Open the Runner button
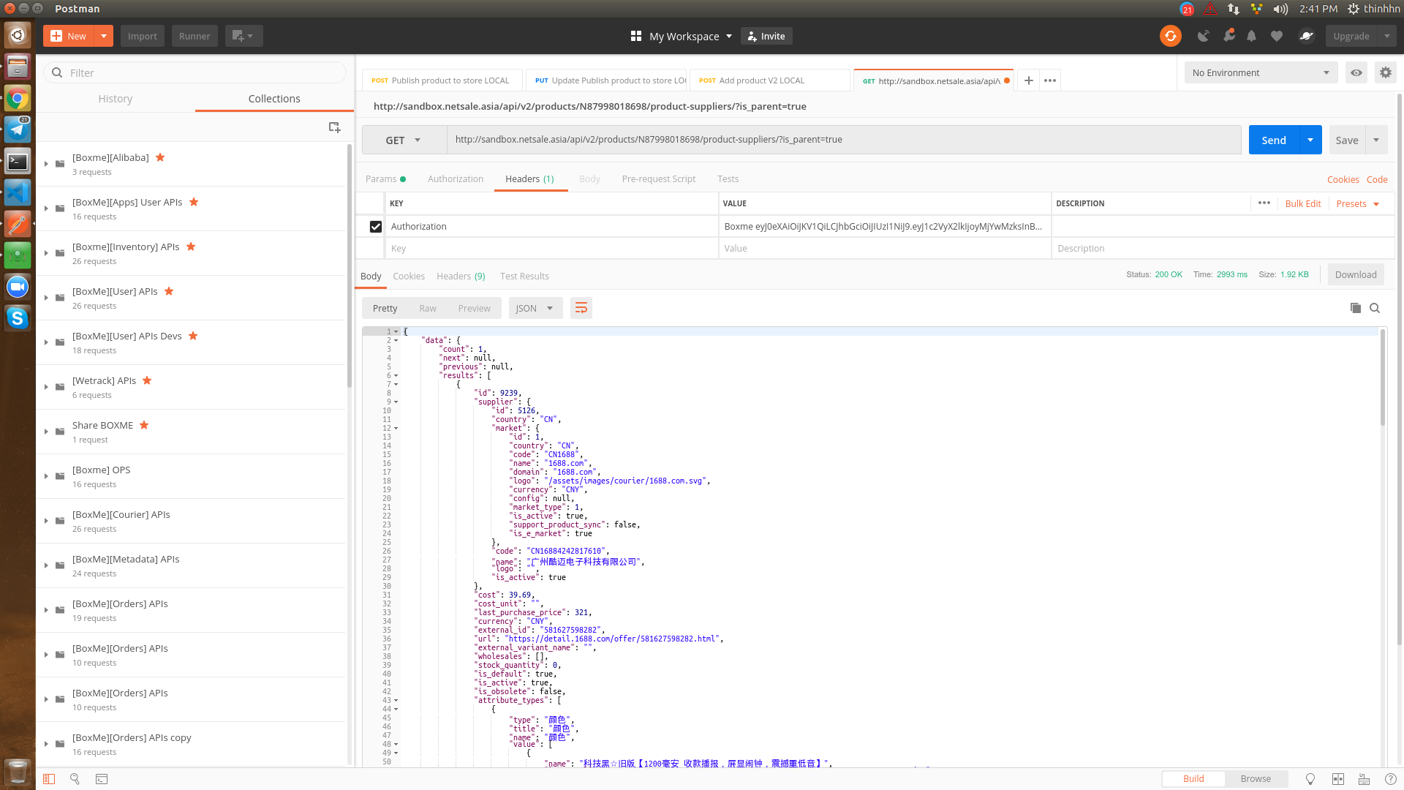 pyautogui.click(x=195, y=36)
